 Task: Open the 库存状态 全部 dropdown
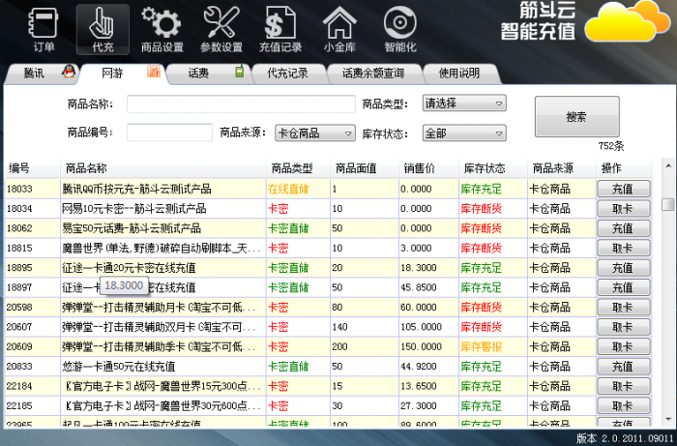click(x=464, y=134)
